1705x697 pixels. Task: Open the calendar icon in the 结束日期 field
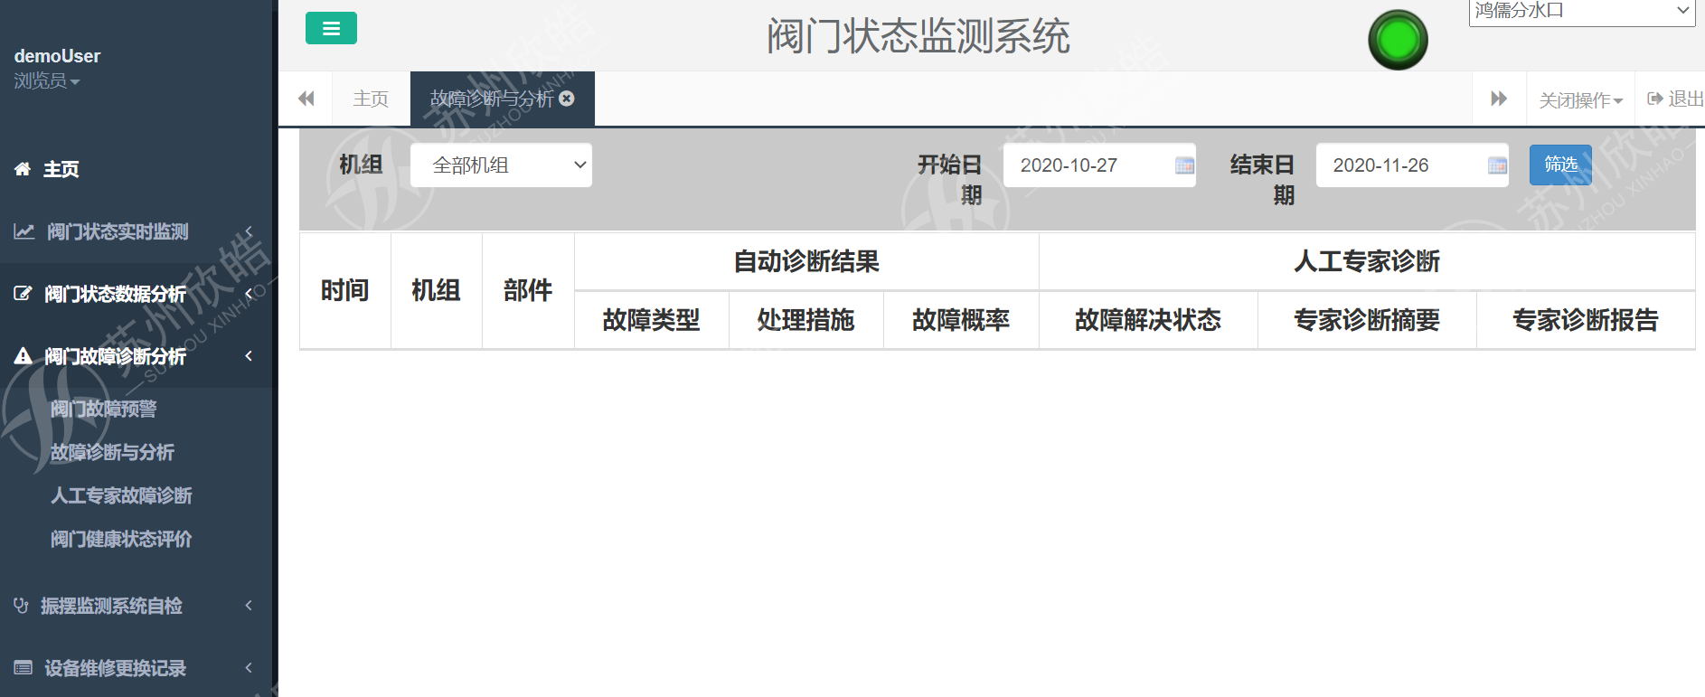pos(1497,165)
